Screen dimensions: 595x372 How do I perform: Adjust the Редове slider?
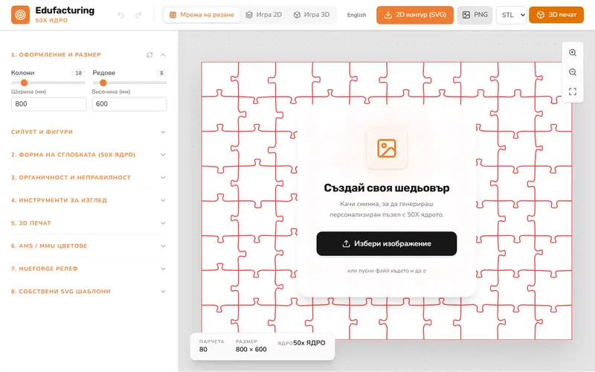click(x=129, y=83)
